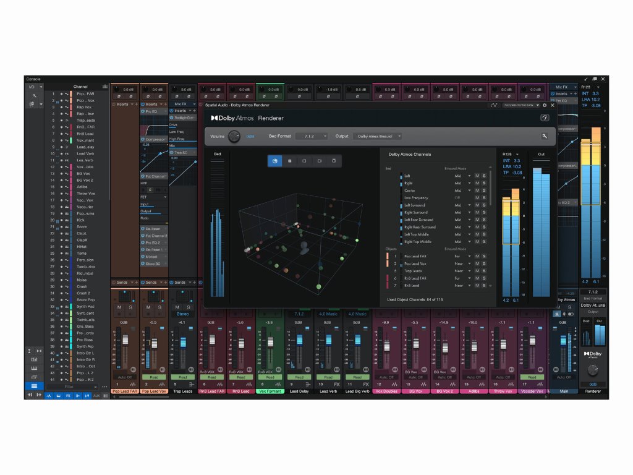Open the channel list meter-bars icon
Viewport: 633px width, 475px height.
coord(105,87)
